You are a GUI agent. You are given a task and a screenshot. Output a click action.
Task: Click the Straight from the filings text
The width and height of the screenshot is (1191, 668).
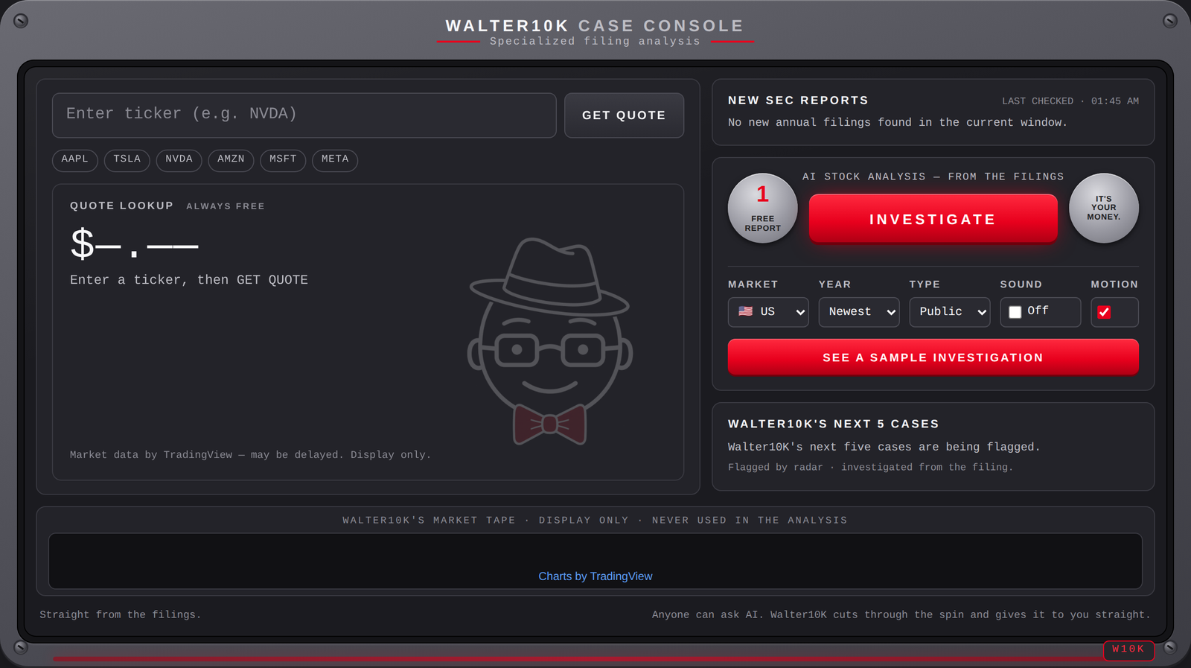click(x=121, y=615)
